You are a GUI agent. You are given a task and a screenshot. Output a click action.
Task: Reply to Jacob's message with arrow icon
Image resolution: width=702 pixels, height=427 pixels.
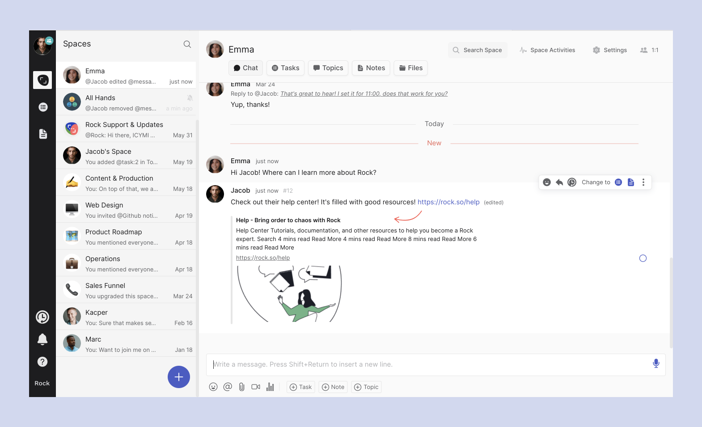pos(559,182)
